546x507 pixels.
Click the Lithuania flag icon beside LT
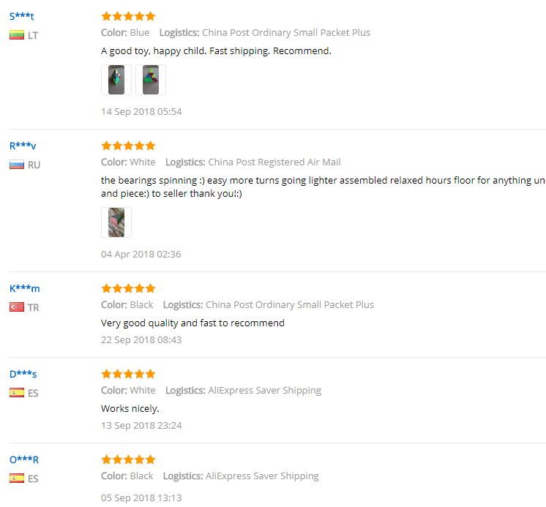coord(17,35)
